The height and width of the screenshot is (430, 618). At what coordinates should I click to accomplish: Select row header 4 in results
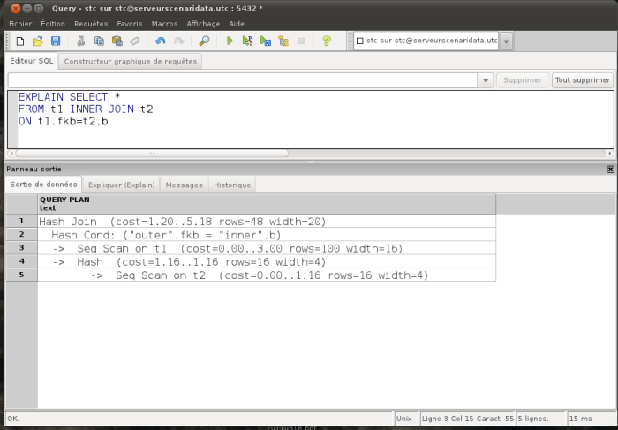[22, 261]
